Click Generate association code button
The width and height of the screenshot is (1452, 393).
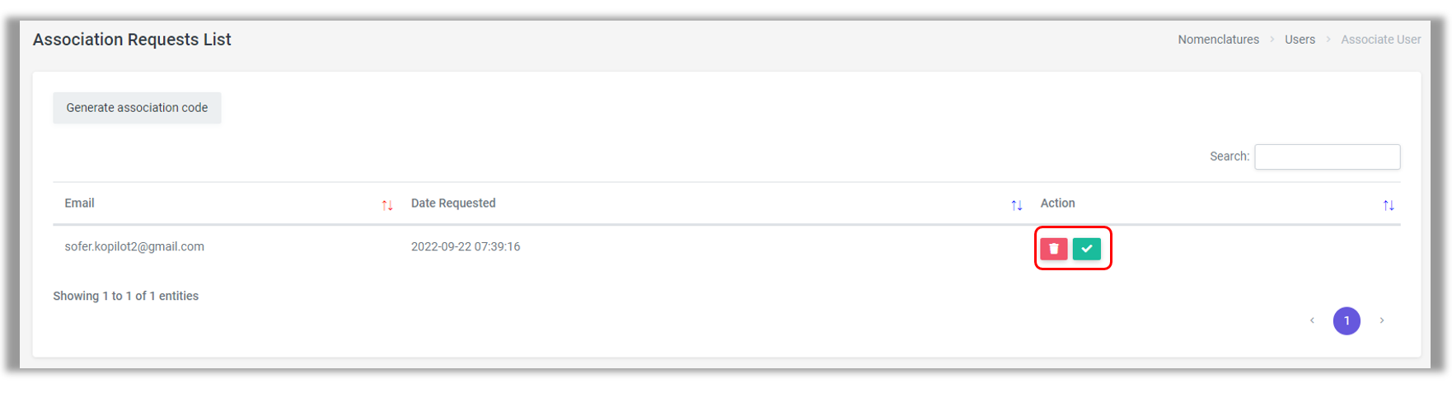point(137,108)
